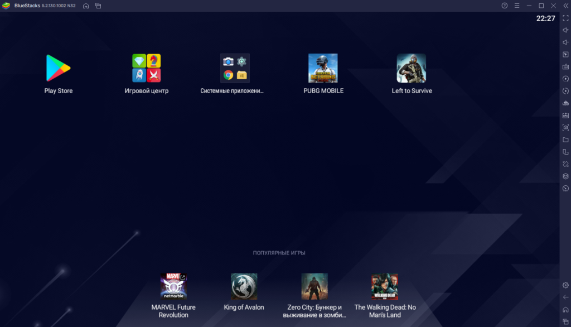This screenshot has width=571, height=327.
Task: Click the install APK sidebar icon
Action: [x=565, y=116]
